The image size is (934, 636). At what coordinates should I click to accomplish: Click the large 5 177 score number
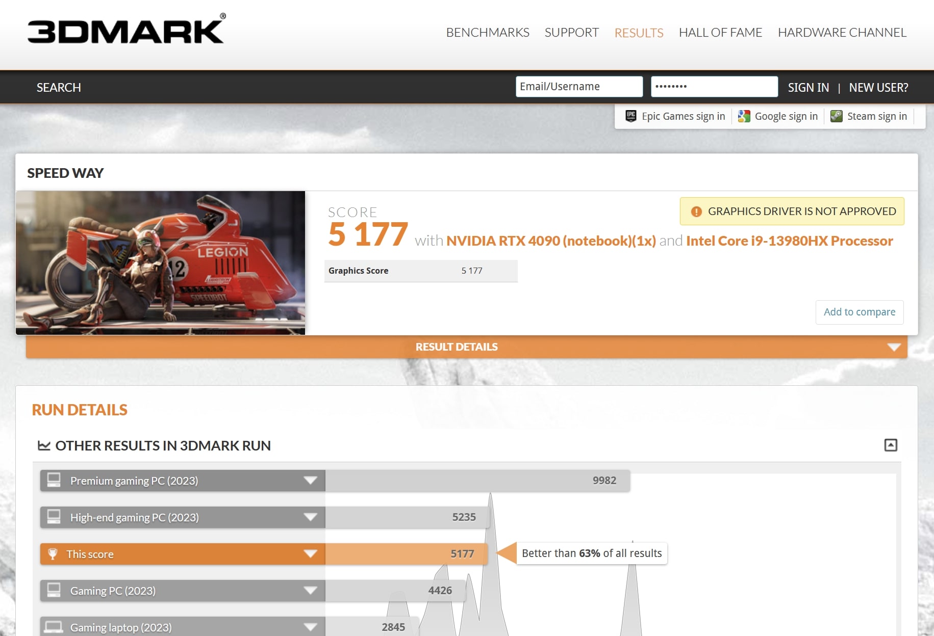(368, 234)
